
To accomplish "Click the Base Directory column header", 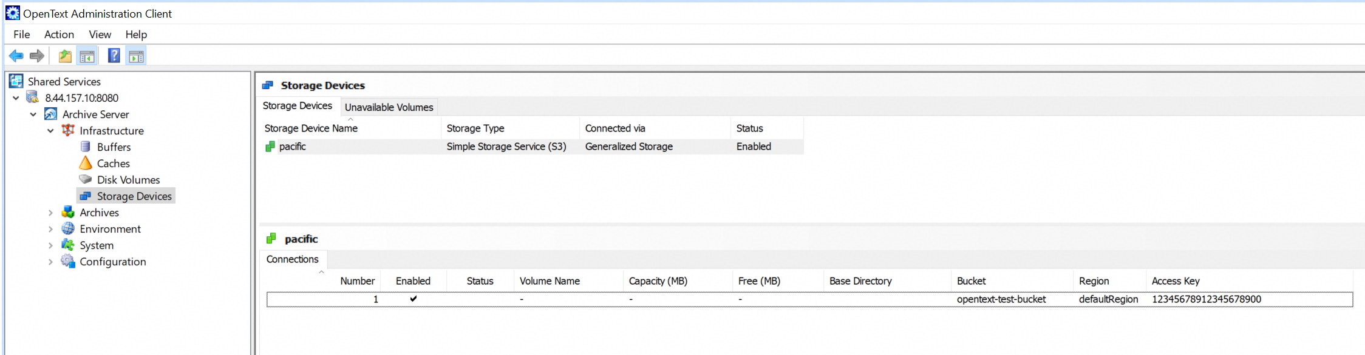I will (x=887, y=280).
